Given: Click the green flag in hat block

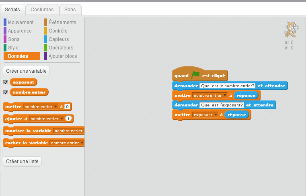Looking at the screenshot, I should point(195,75).
